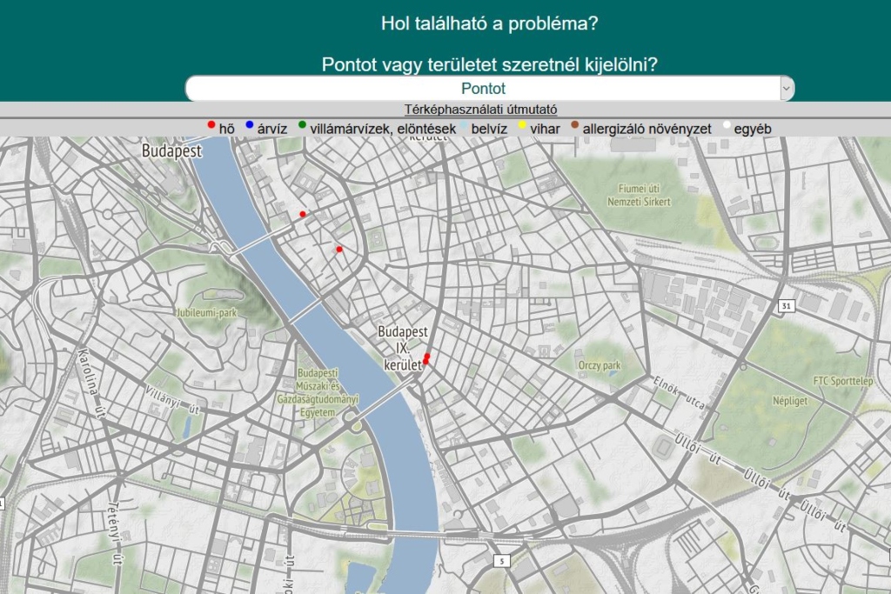Click the red hő legend dot
891x594 pixels.
point(211,124)
